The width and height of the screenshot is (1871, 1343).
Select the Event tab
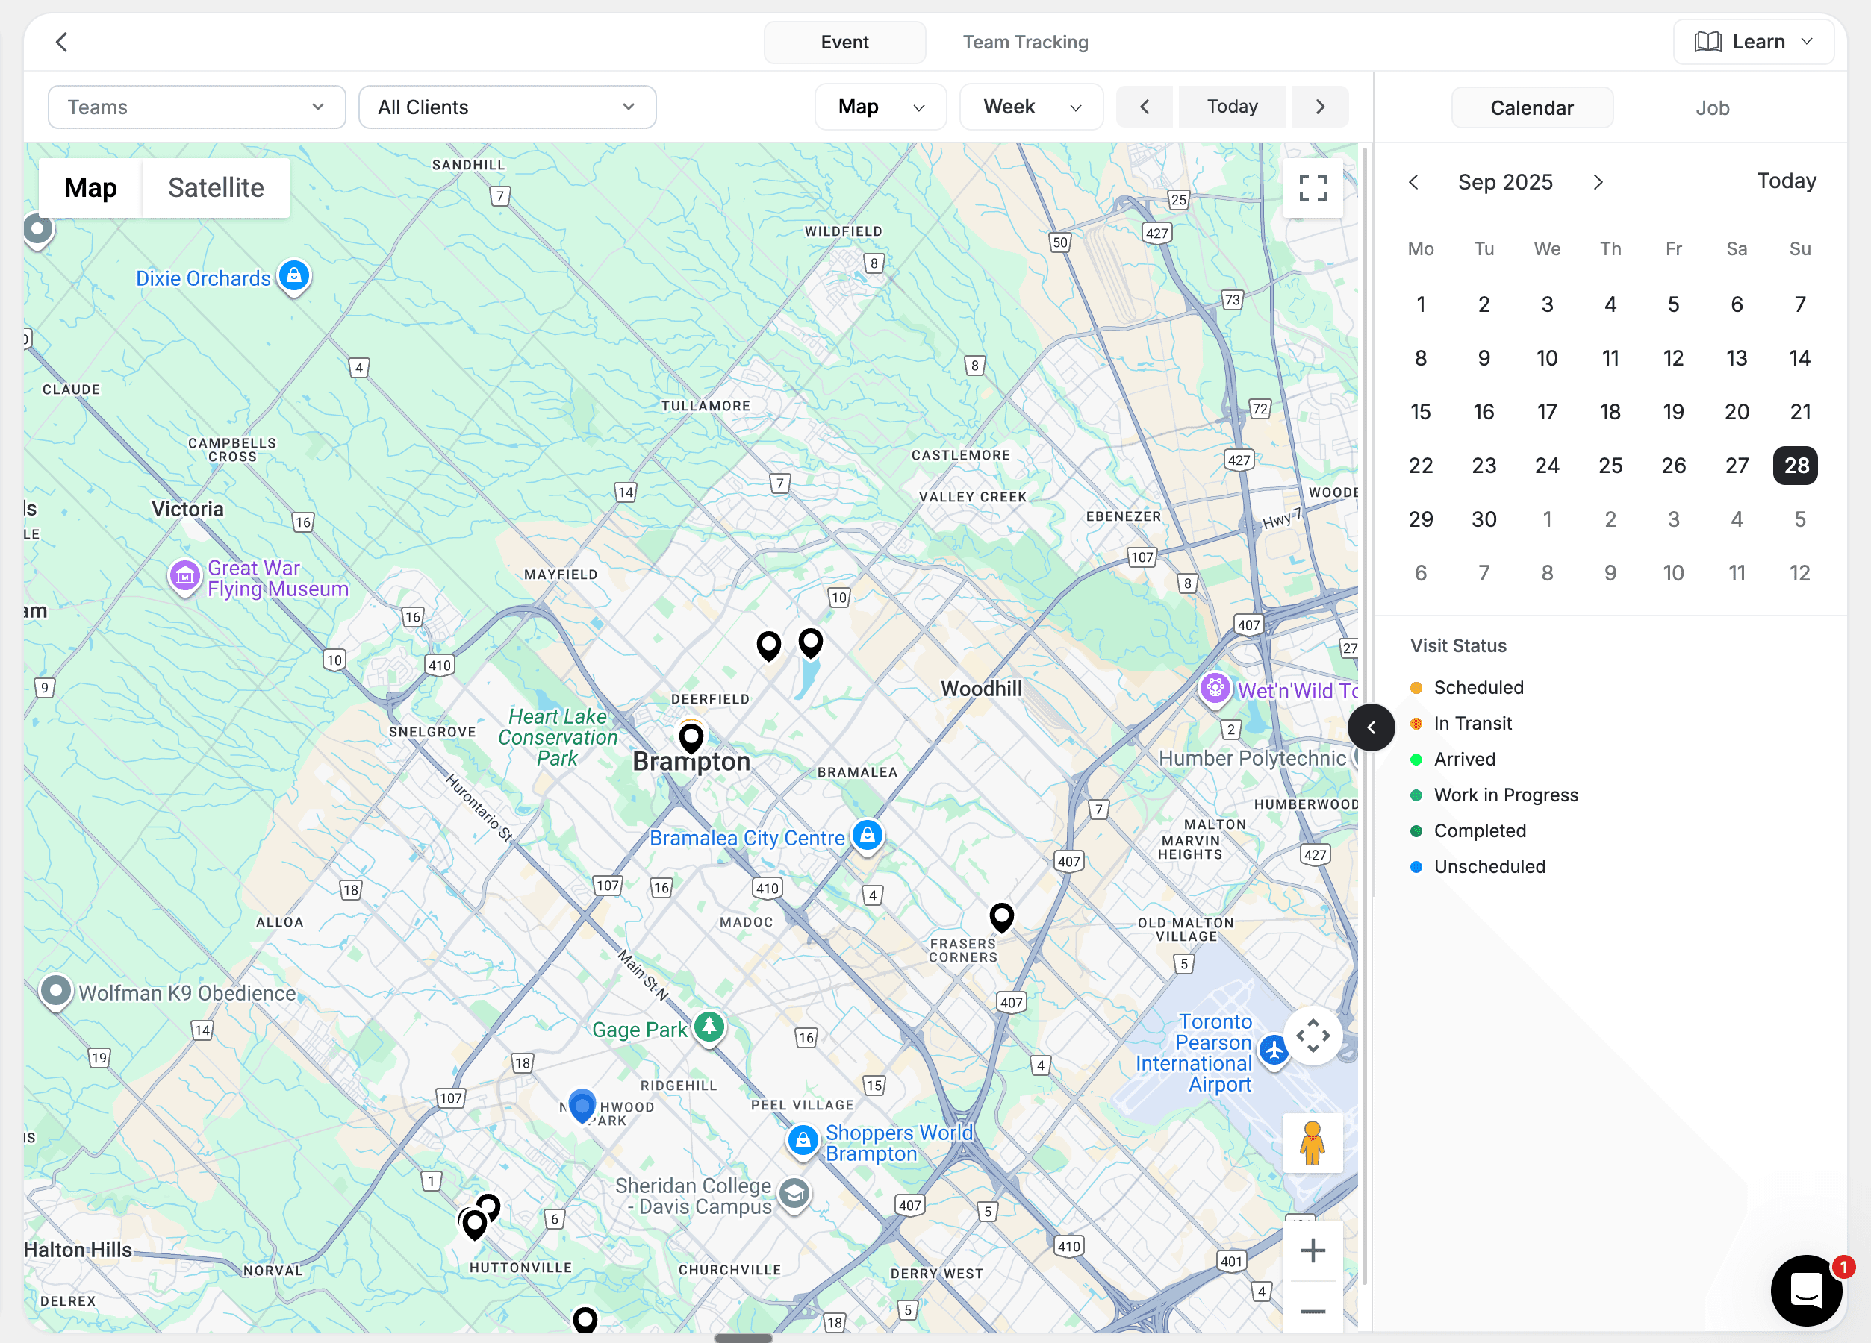point(844,41)
